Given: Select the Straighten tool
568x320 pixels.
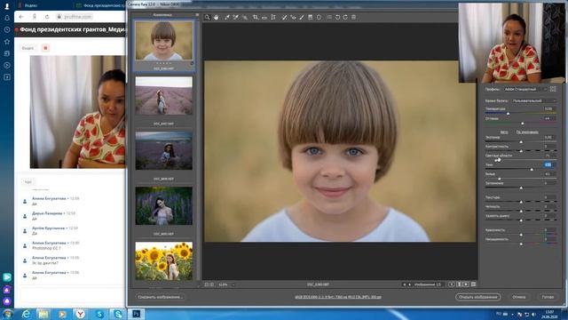Looking at the screenshot, I should pos(264,18).
